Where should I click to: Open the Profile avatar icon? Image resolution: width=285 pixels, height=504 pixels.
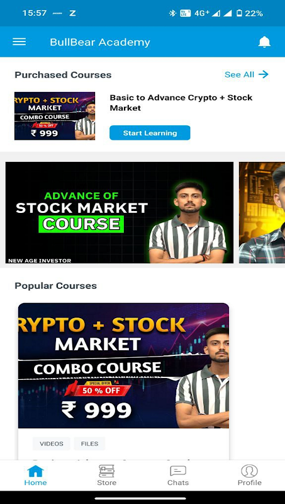(249, 471)
